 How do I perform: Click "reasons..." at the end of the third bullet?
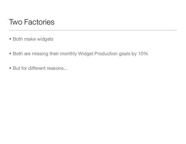(57, 69)
